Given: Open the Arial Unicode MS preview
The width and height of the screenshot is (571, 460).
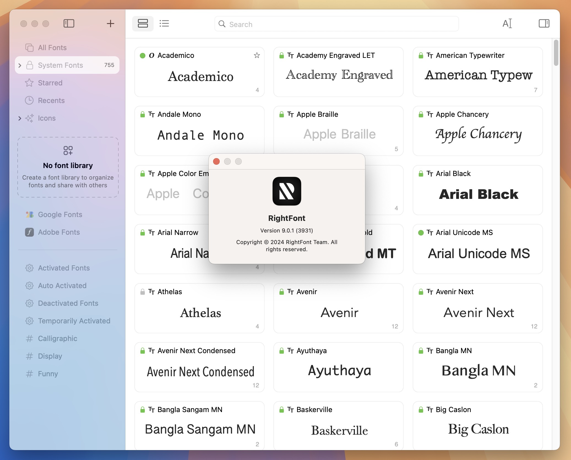Looking at the screenshot, I should coord(478,253).
